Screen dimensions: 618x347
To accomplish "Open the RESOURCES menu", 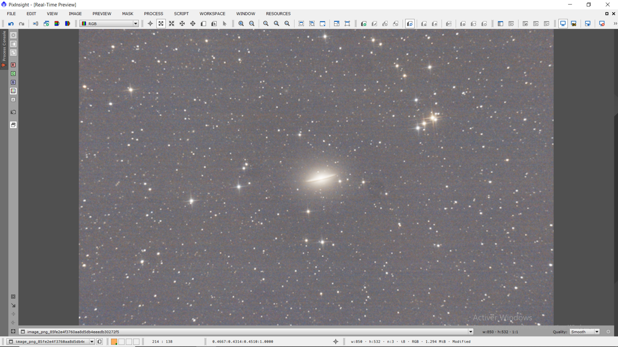I will (278, 14).
